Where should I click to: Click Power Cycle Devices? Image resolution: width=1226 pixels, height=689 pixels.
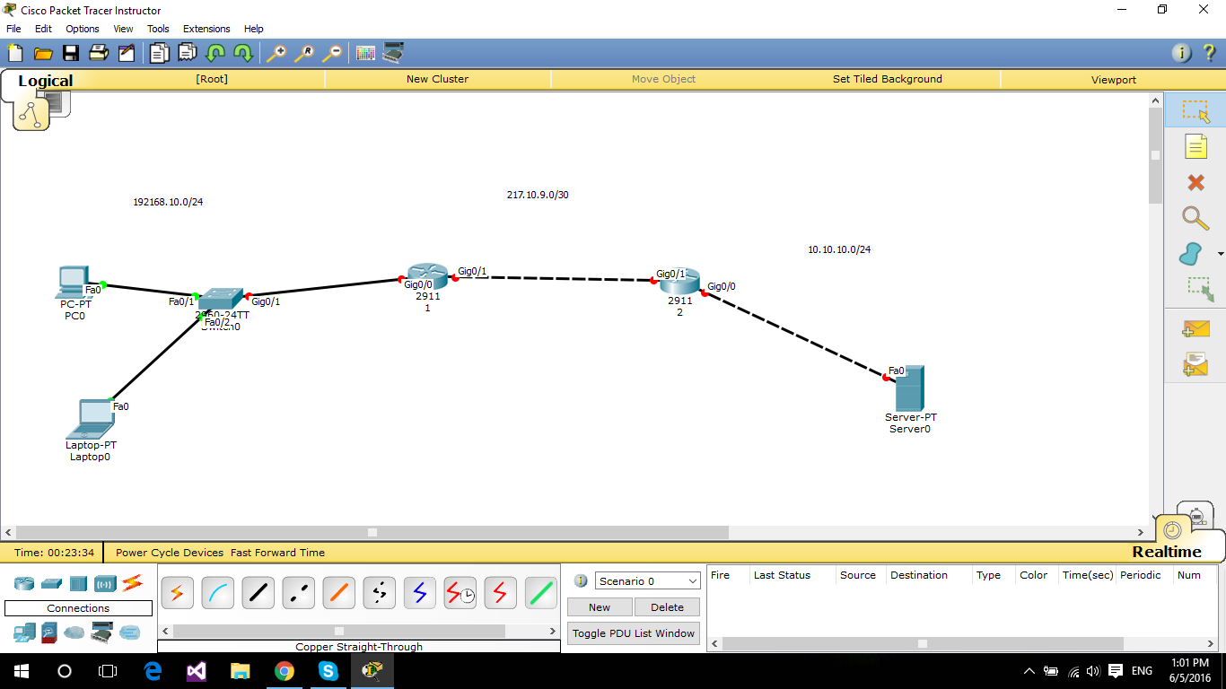[x=170, y=553]
